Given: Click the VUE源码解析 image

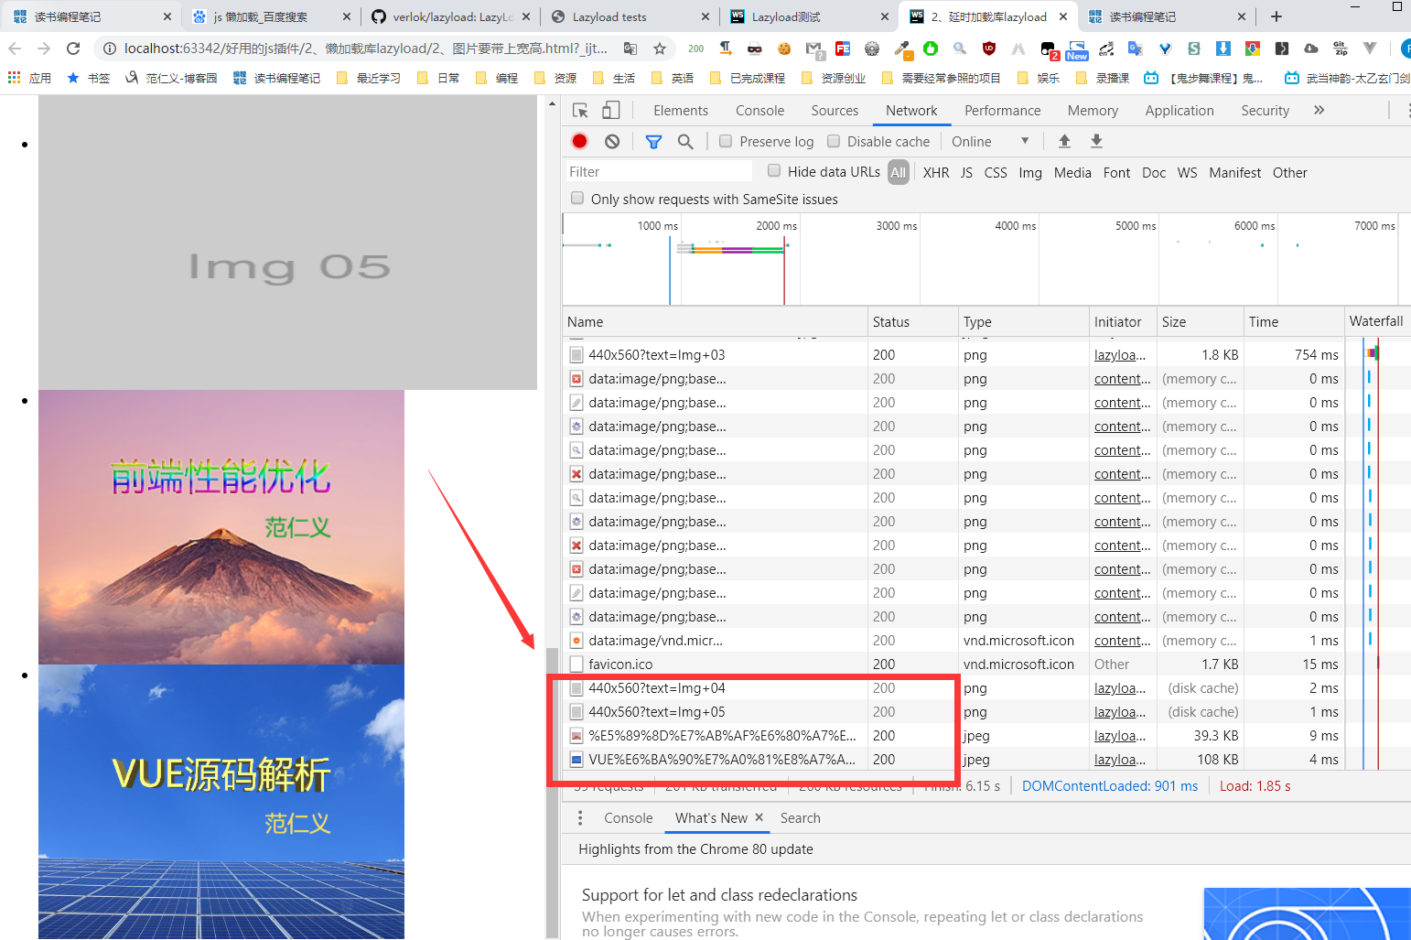Looking at the screenshot, I should click(x=221, y=802).
